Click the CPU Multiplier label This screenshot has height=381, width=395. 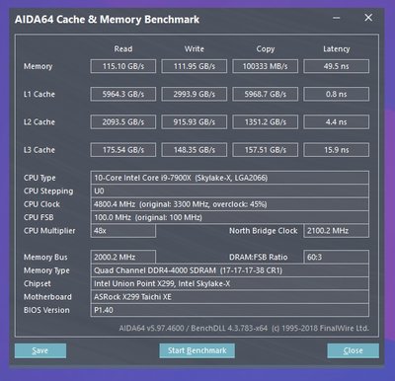49,231
